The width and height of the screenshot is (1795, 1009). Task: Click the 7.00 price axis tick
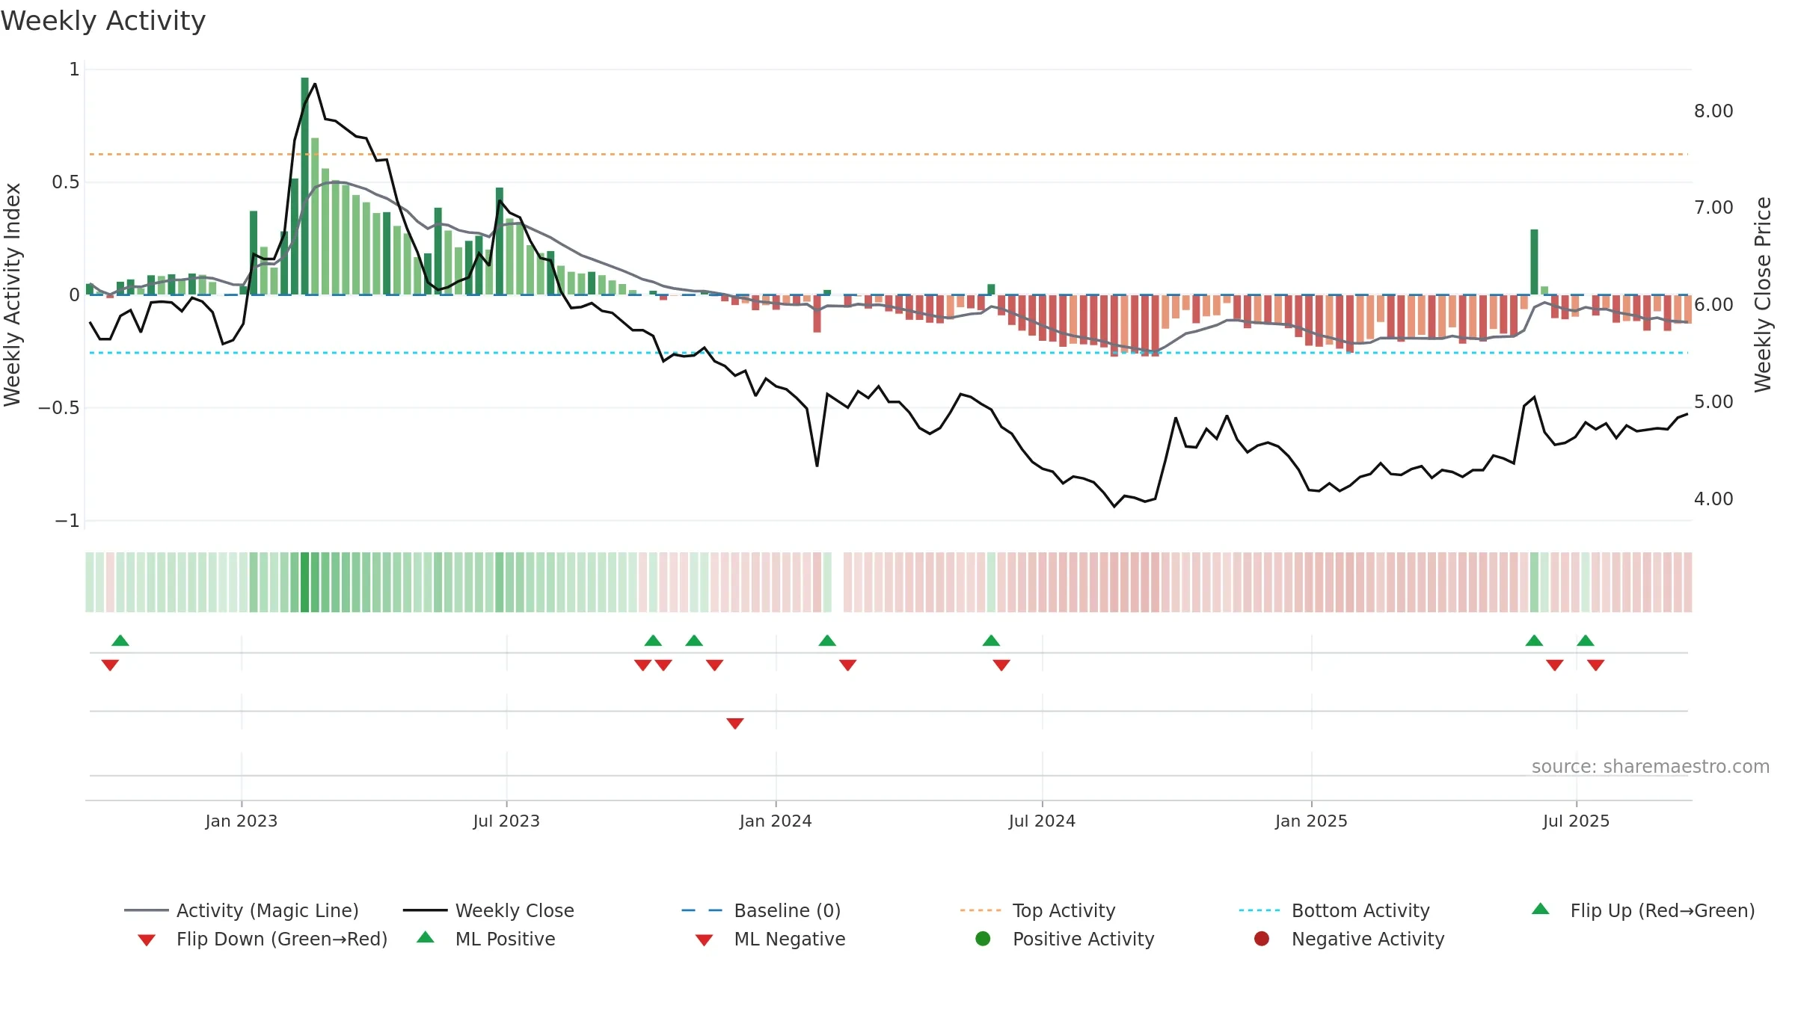(x=1713, y=207)
